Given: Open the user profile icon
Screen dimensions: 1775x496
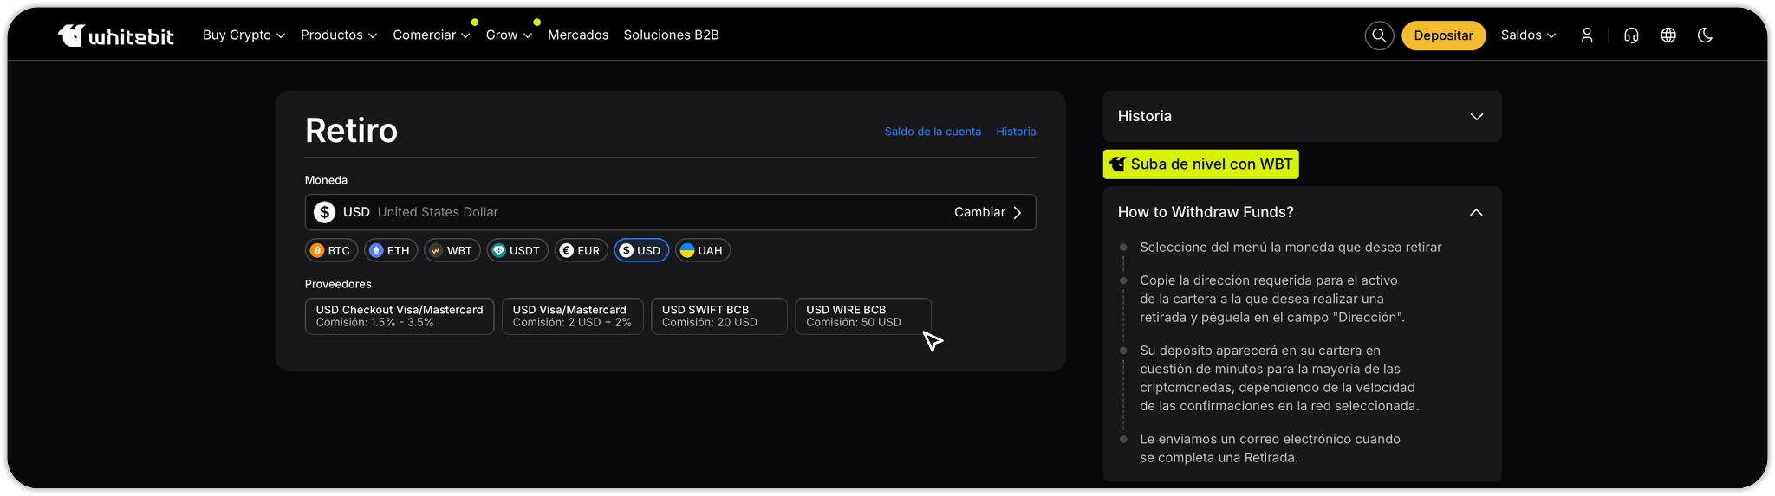Looking at the screenshot, I should tap(1587, 35).
